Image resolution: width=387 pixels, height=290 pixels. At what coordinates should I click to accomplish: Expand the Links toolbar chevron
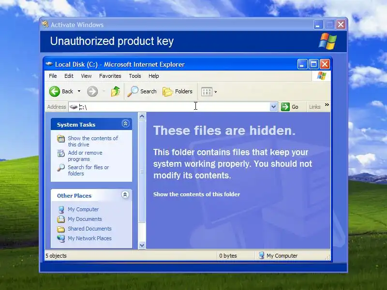point(327,105)
